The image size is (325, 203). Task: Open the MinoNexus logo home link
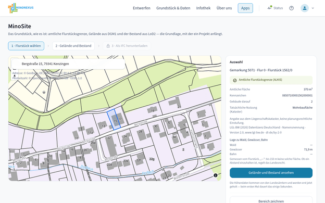coord(21,8)
